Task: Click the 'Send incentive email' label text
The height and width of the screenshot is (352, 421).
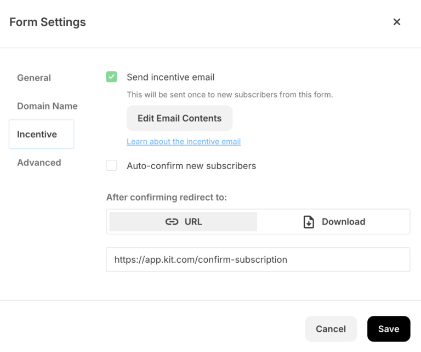Action: (x=170, y=77)
